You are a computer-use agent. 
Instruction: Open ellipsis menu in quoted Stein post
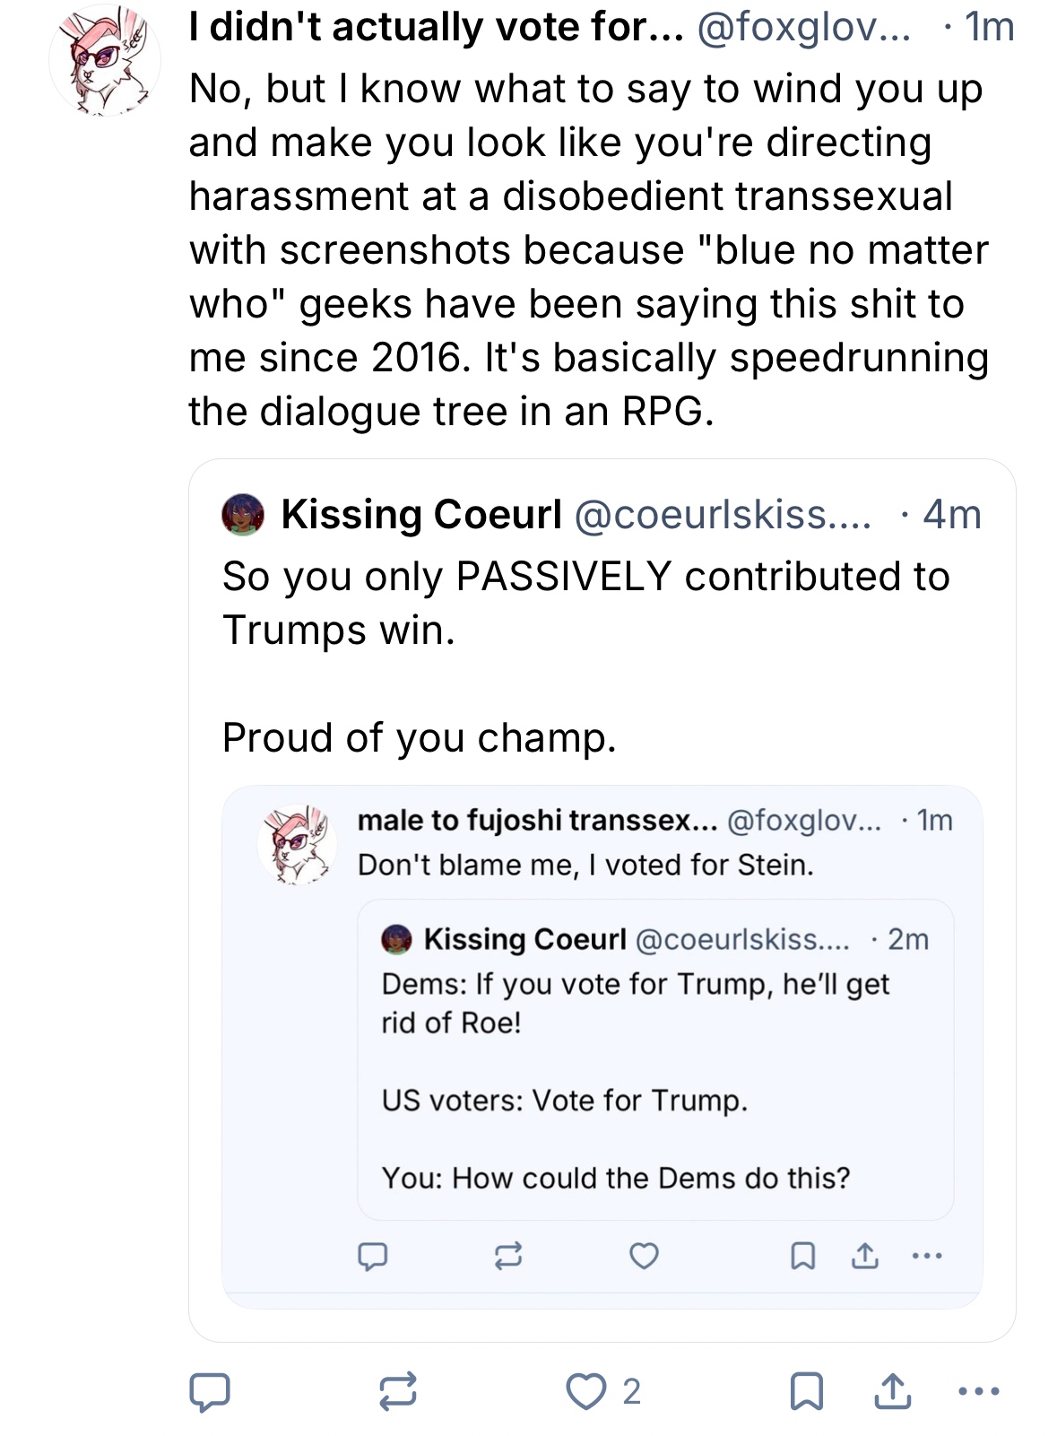point(926,1256)
